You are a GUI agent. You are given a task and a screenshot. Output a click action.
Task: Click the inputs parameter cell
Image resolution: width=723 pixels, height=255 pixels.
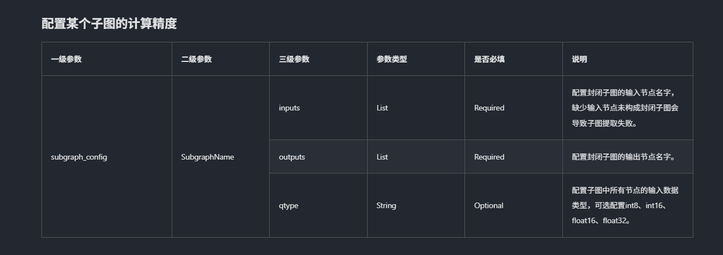(x=289, y=108)
